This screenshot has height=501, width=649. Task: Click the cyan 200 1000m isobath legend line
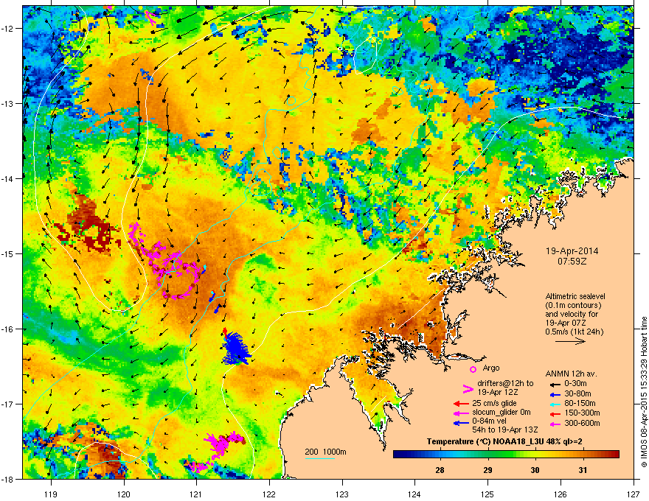point(319,458)
